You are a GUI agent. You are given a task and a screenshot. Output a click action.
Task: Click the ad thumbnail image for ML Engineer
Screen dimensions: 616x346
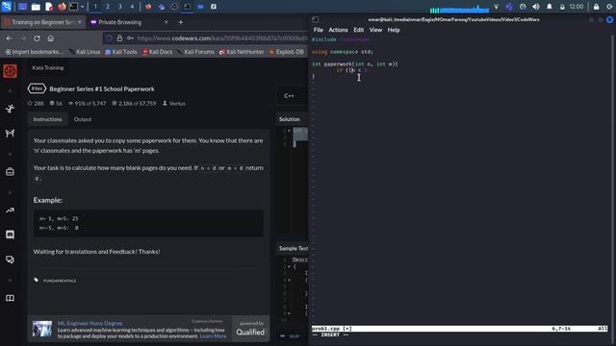(x=42, y=329)
